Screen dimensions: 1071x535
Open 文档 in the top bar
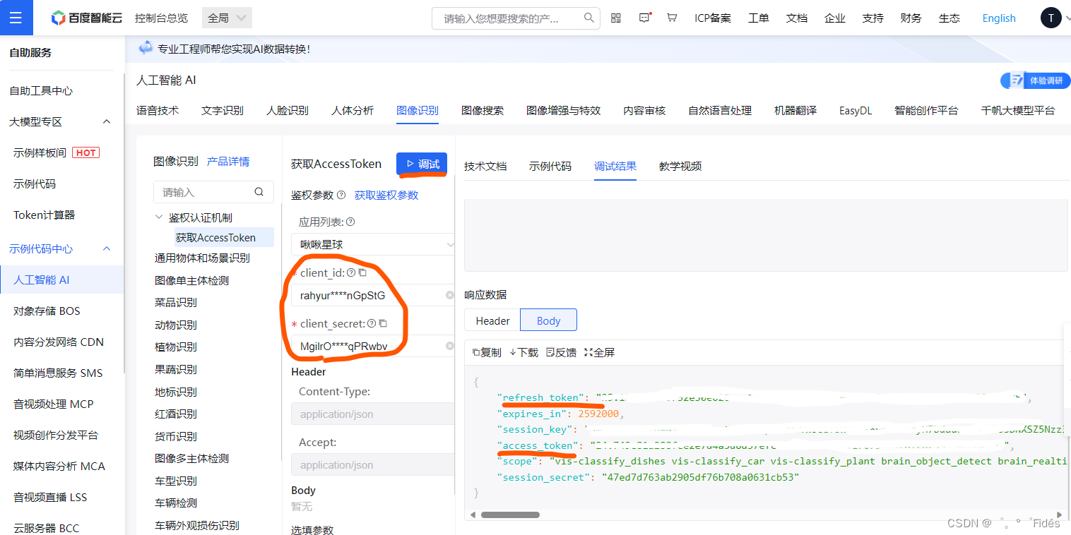coord(797,18)
